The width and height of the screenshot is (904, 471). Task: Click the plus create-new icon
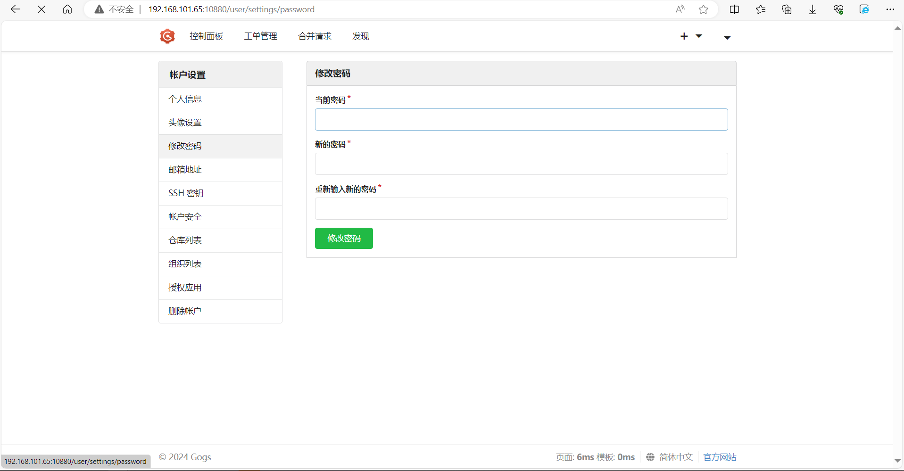684,36
